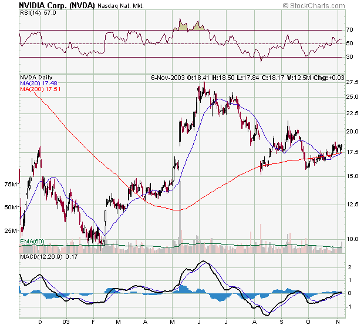Screen dimensions: 364x328
Task: Click the H:18.50 high value
Action: (x=223, y=78)
